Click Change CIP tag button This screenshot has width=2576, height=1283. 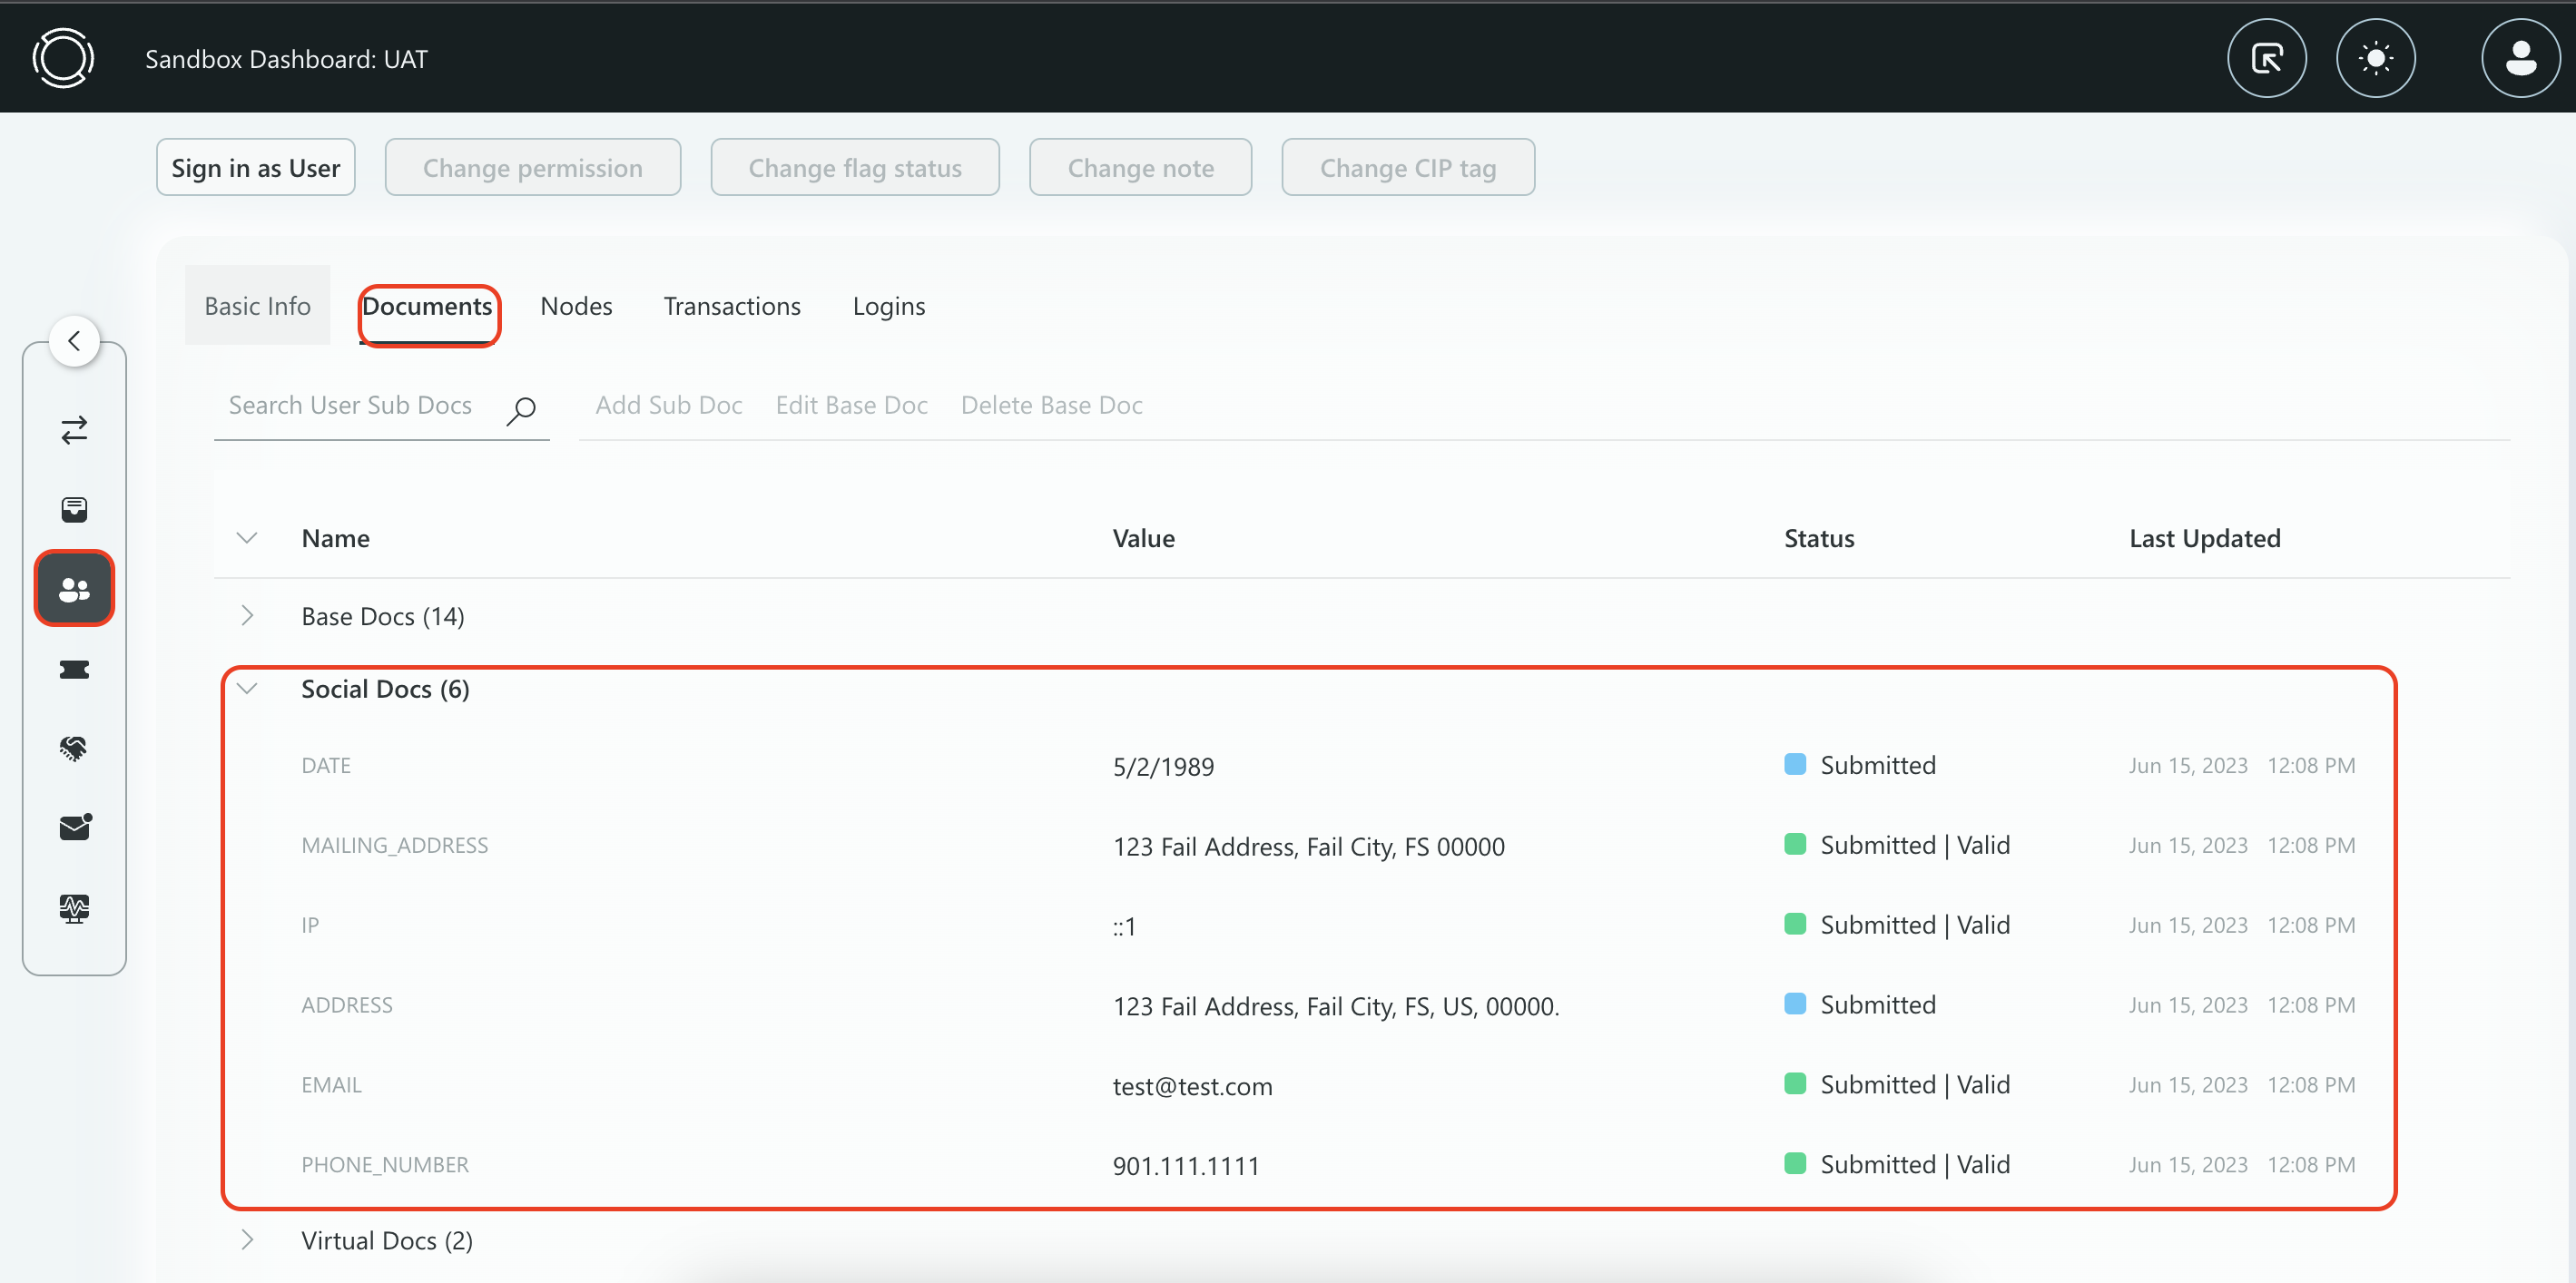point(1407,167)
